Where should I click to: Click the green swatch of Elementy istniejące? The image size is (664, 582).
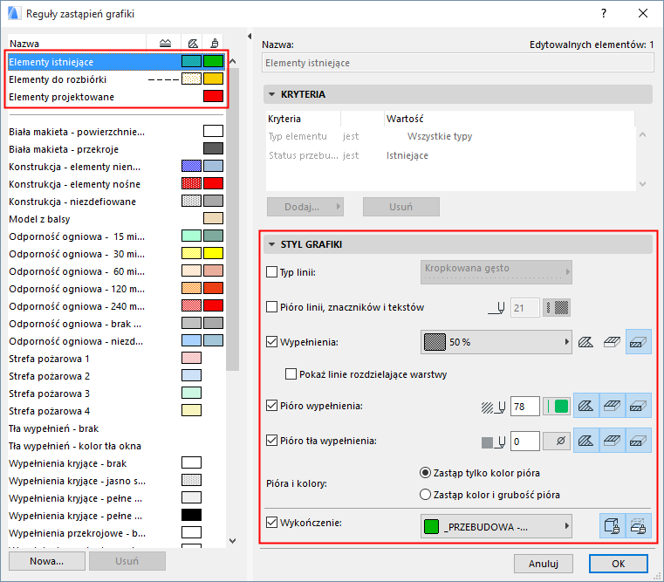(213, 61)
